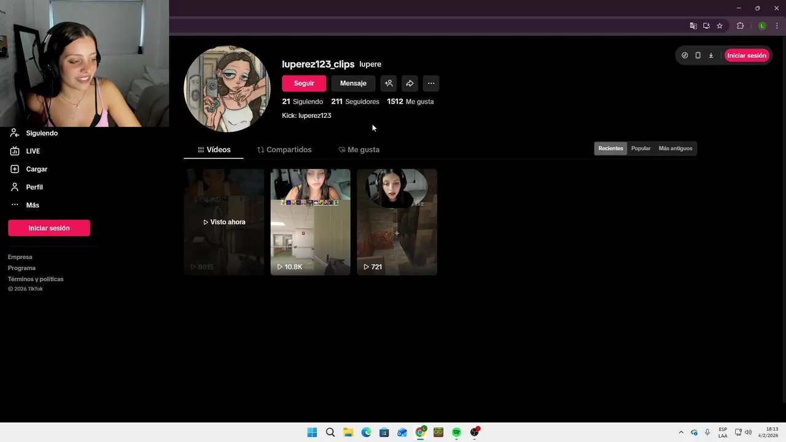Screen dimensions: 786x442
Task: Click the browser install app icon
Action: [x=706, y=26]
